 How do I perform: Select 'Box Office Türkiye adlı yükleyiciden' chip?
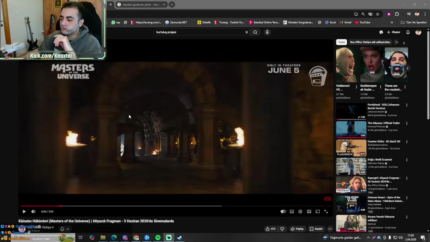370,42
